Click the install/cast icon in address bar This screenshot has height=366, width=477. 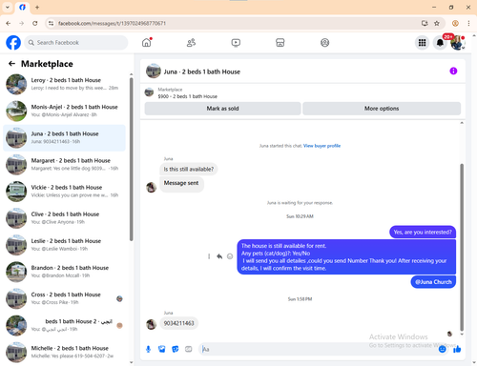pos(425,23)
